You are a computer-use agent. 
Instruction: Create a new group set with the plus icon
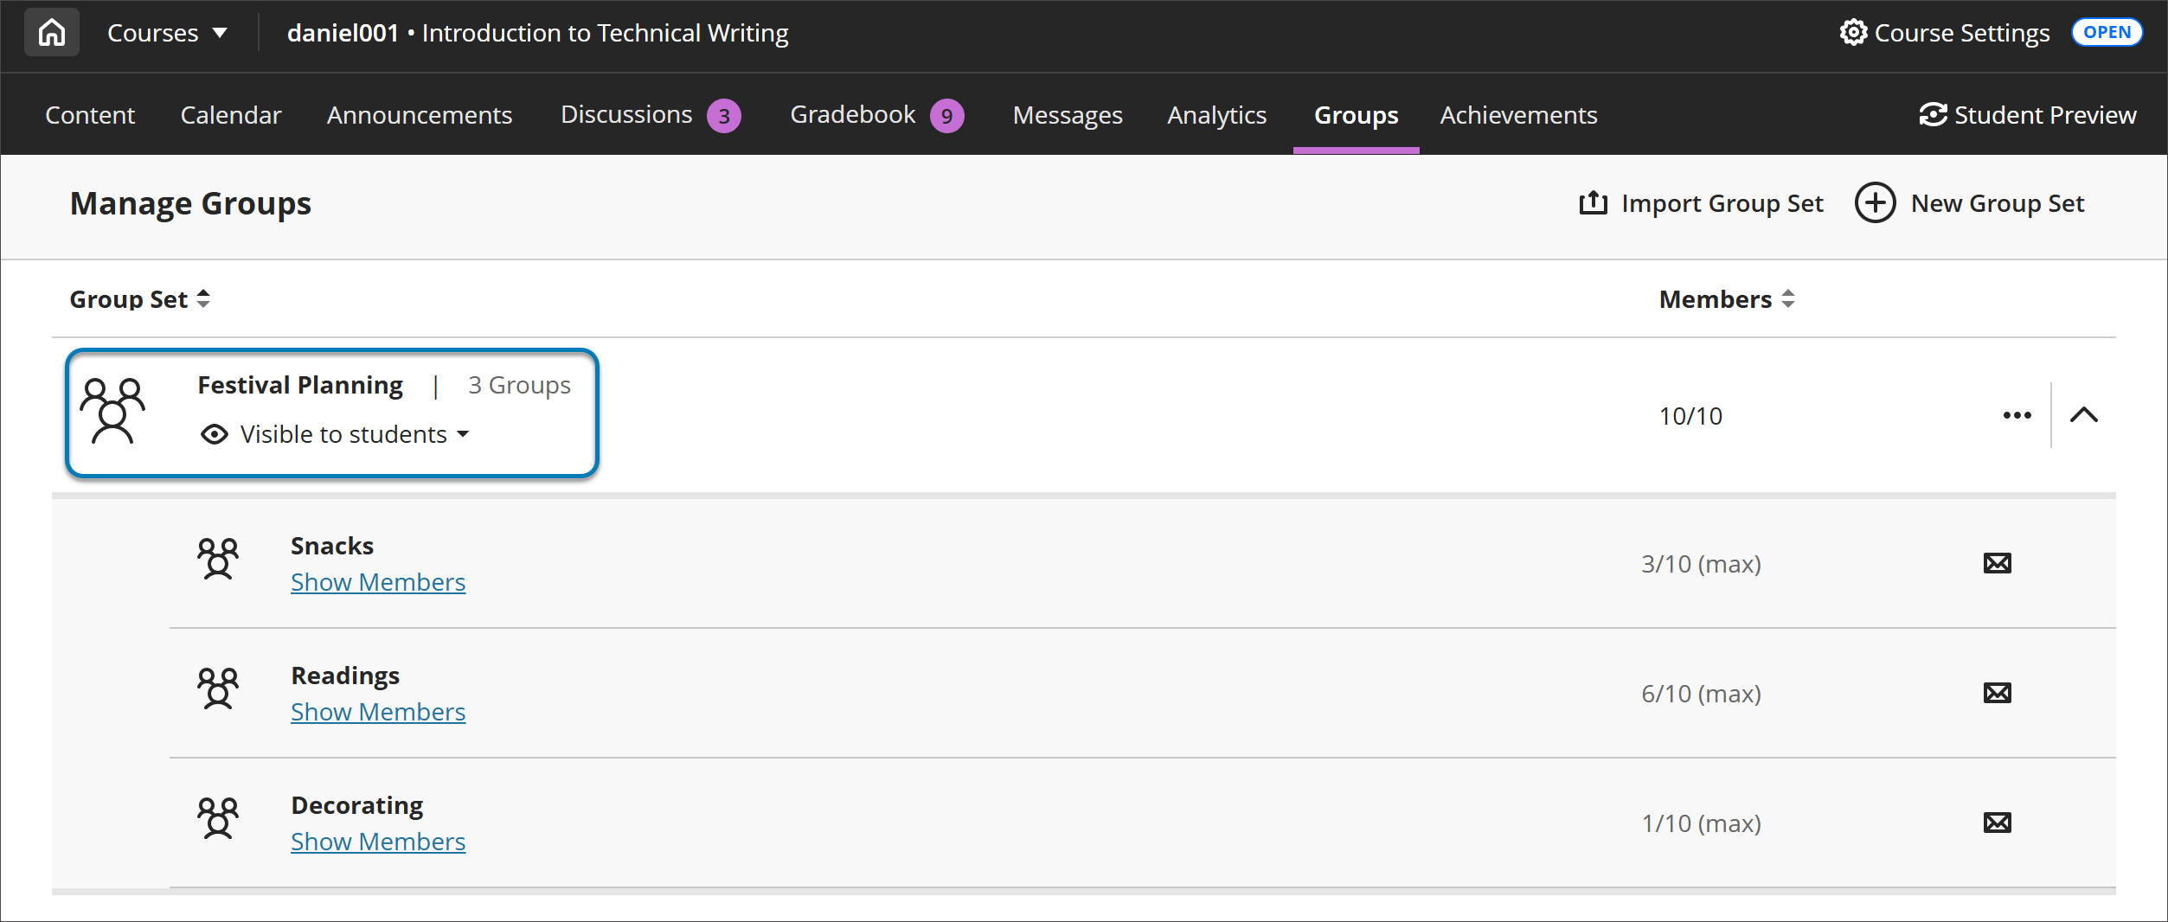[x=1874, y=202]
